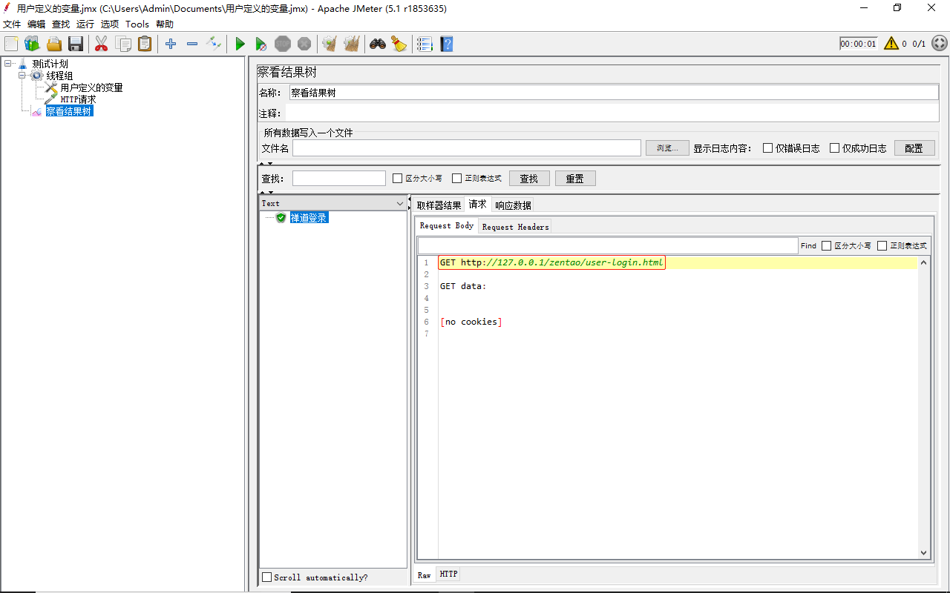Click the yellow warning triangle icon
Viewport: 950px width, 593px height.
pyautogui.click(x=891, y=44)
